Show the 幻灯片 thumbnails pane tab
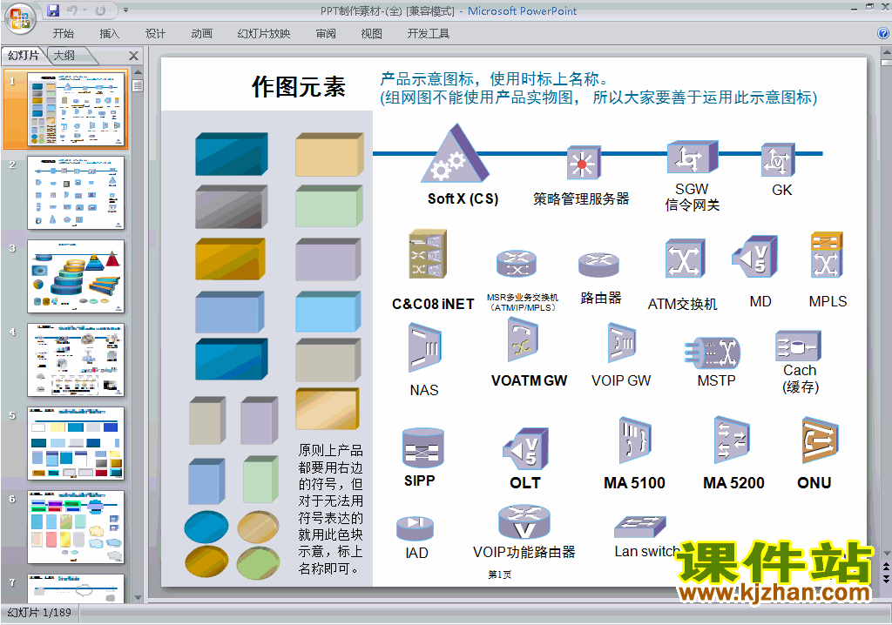Viewport: 892px width, 625px height. pyautogui.click(x=24, y=55)
